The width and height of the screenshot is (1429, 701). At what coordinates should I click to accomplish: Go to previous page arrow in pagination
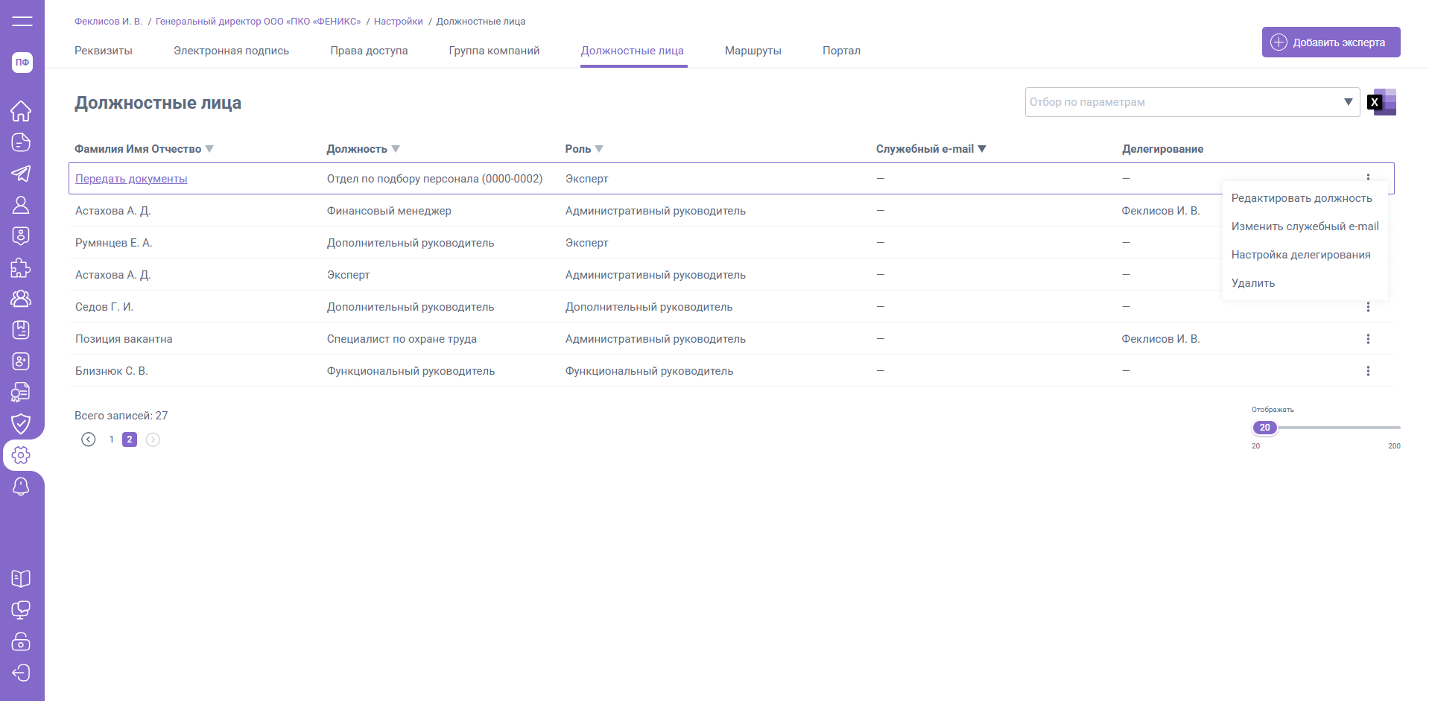[89, 440]
